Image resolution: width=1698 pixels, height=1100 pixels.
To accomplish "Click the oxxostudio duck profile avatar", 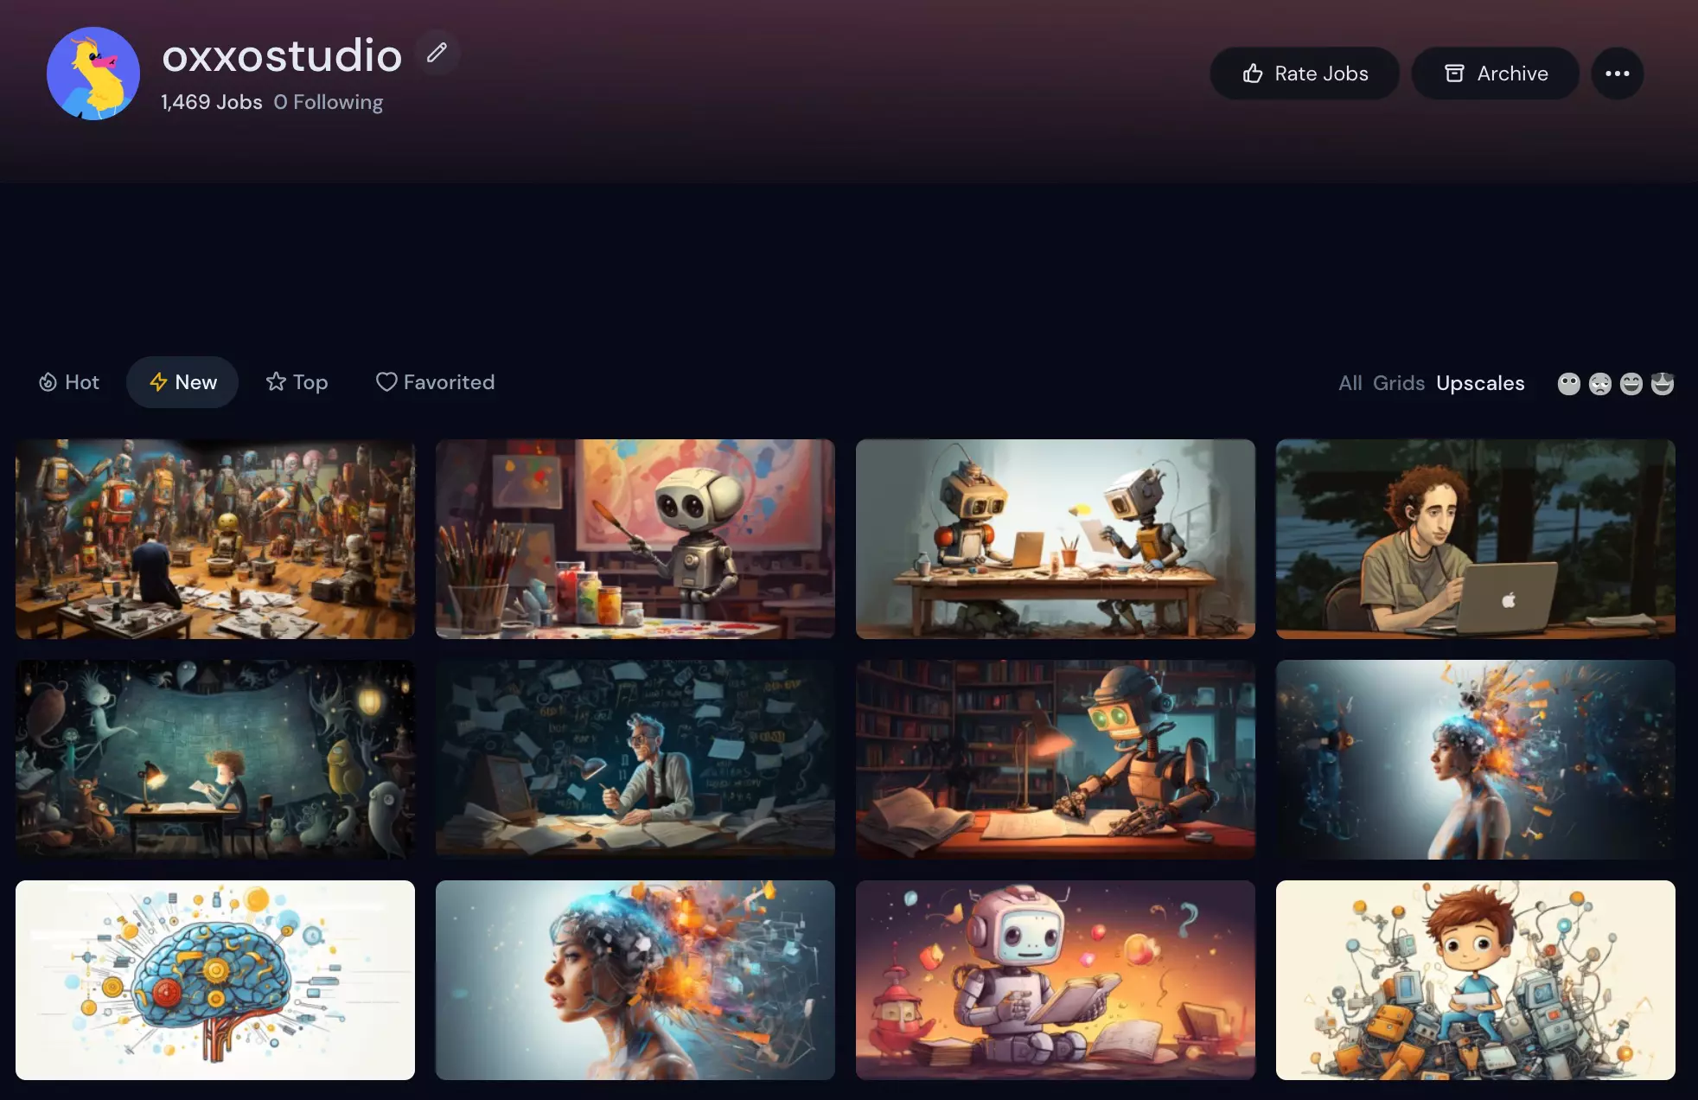I will tap(93, 74).
